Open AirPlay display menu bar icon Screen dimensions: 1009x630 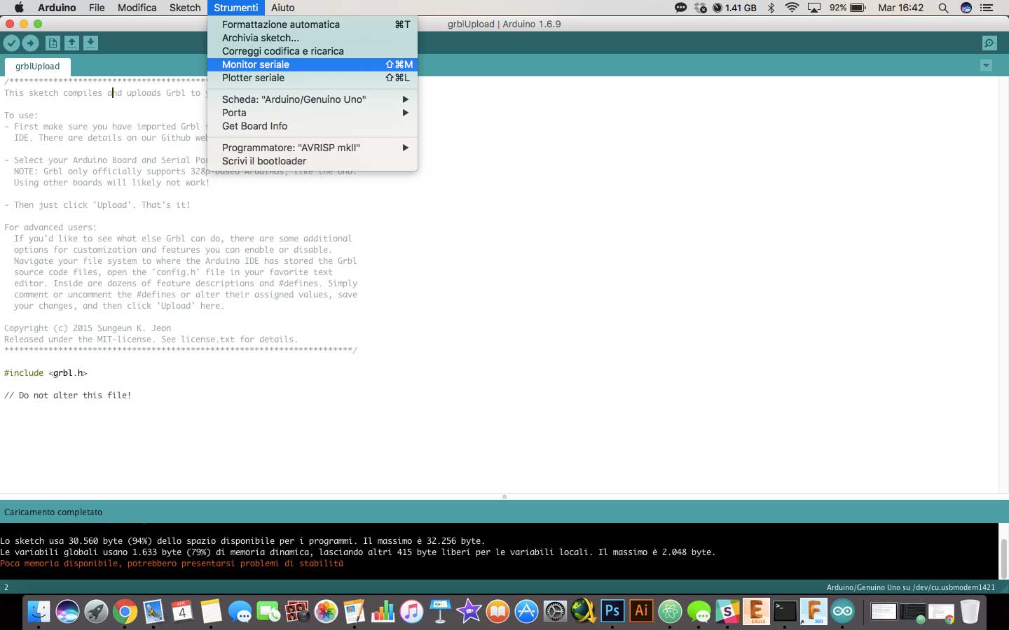pos(814,8)
